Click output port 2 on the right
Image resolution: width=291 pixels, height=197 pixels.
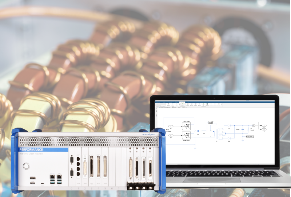[264, 129]
